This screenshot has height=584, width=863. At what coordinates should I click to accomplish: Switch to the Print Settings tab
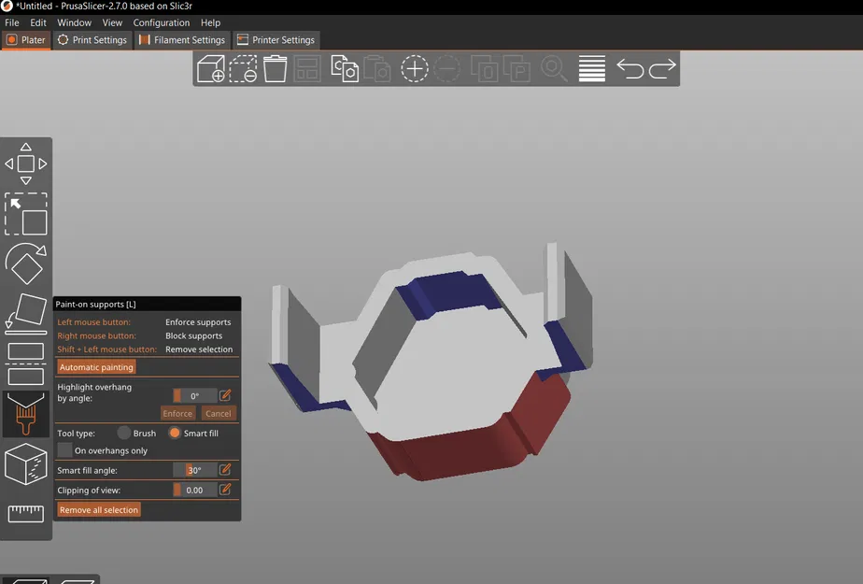[92, 40]
